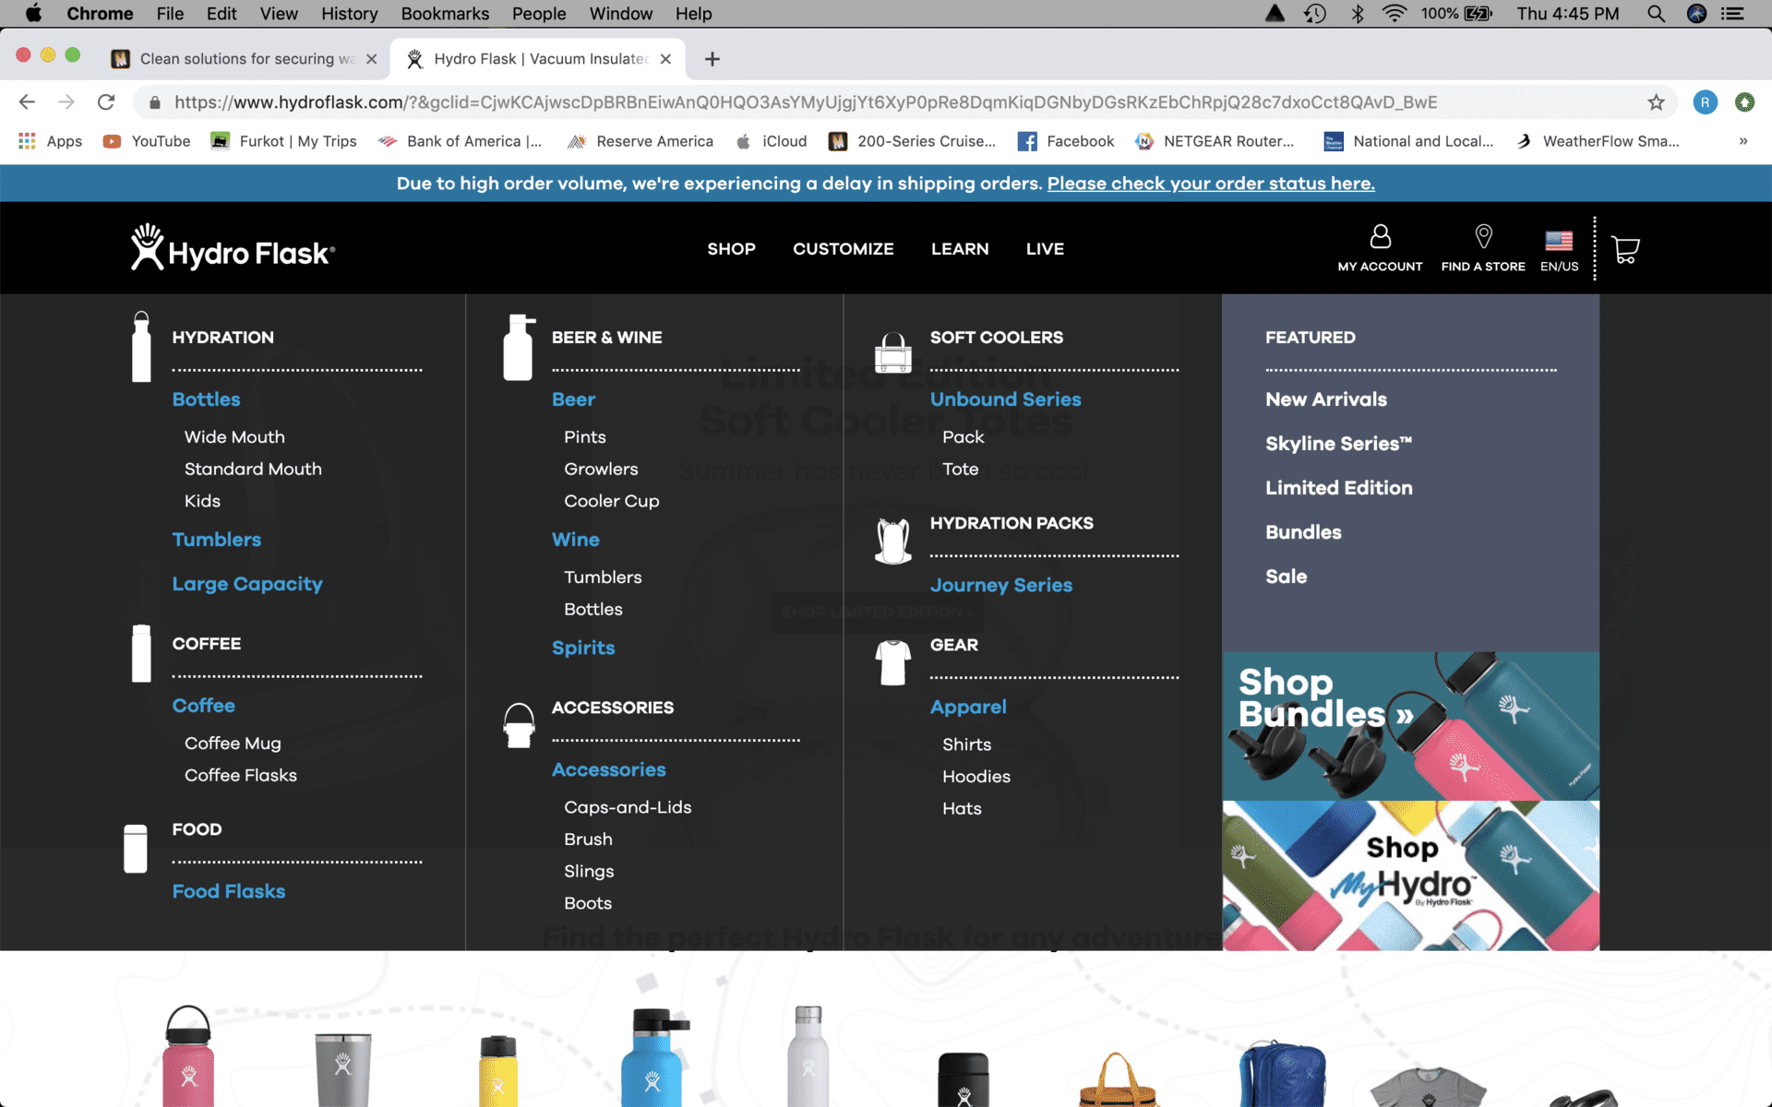
Task: Click the Accessories lid icon
Action: point(519,725)
